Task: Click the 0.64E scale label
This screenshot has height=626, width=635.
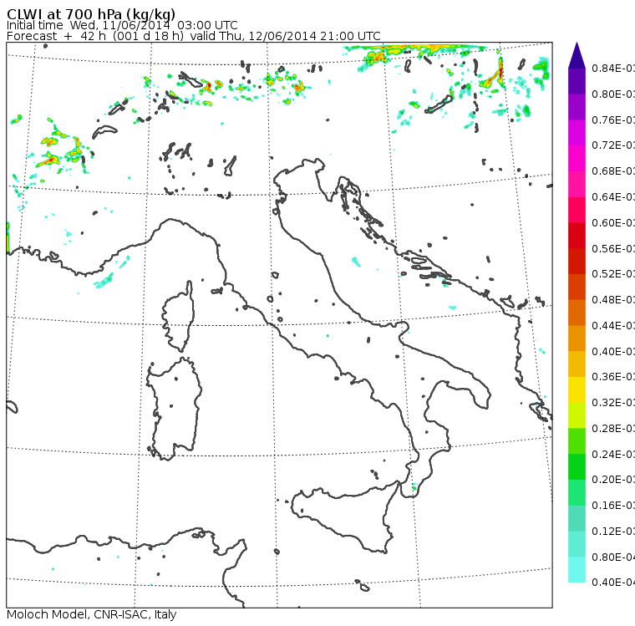Action: (x=613, y=197)
